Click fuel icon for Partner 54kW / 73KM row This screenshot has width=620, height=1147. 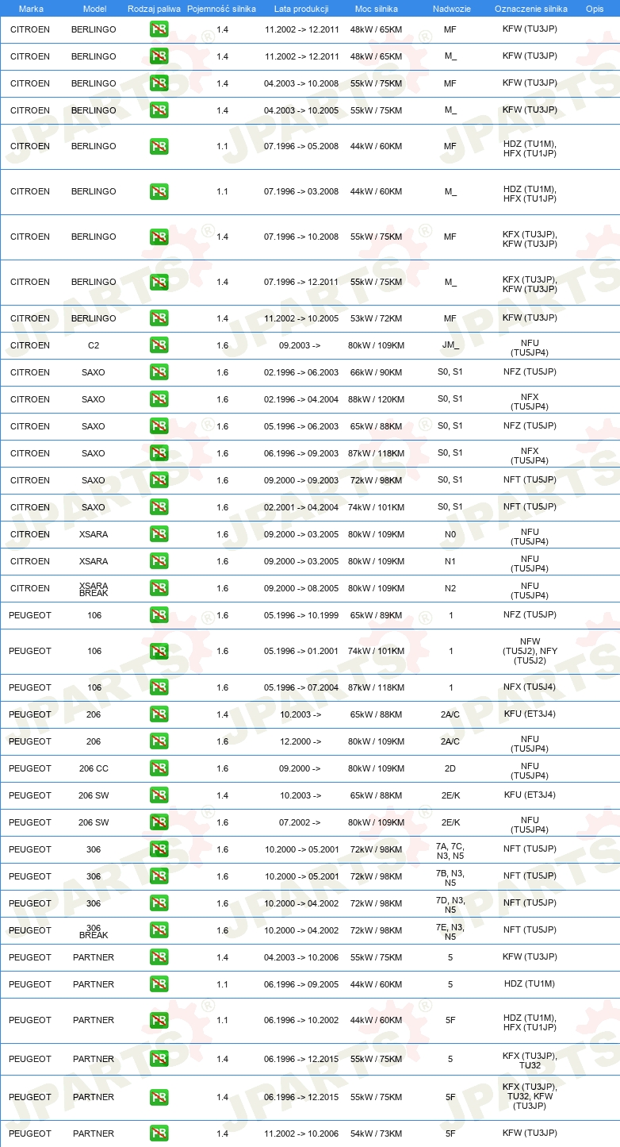point(159,1134)
